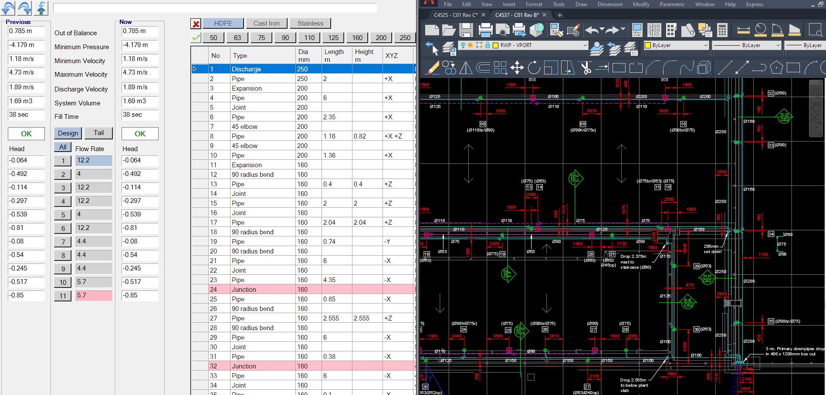Activate the Rotate tool
The width and height of the screenshot is (826, 395).
[x=534, y=68]
